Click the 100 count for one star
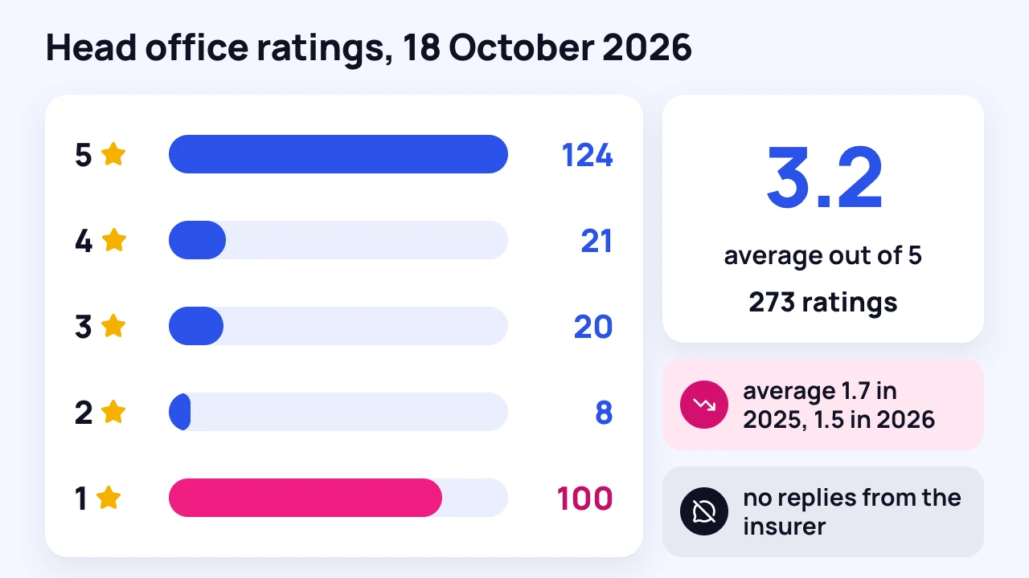This screenshot has width=1029, height=578. (585, 499)
